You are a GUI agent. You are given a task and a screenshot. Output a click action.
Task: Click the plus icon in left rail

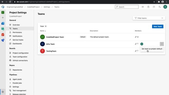click(x=3, y=18)
